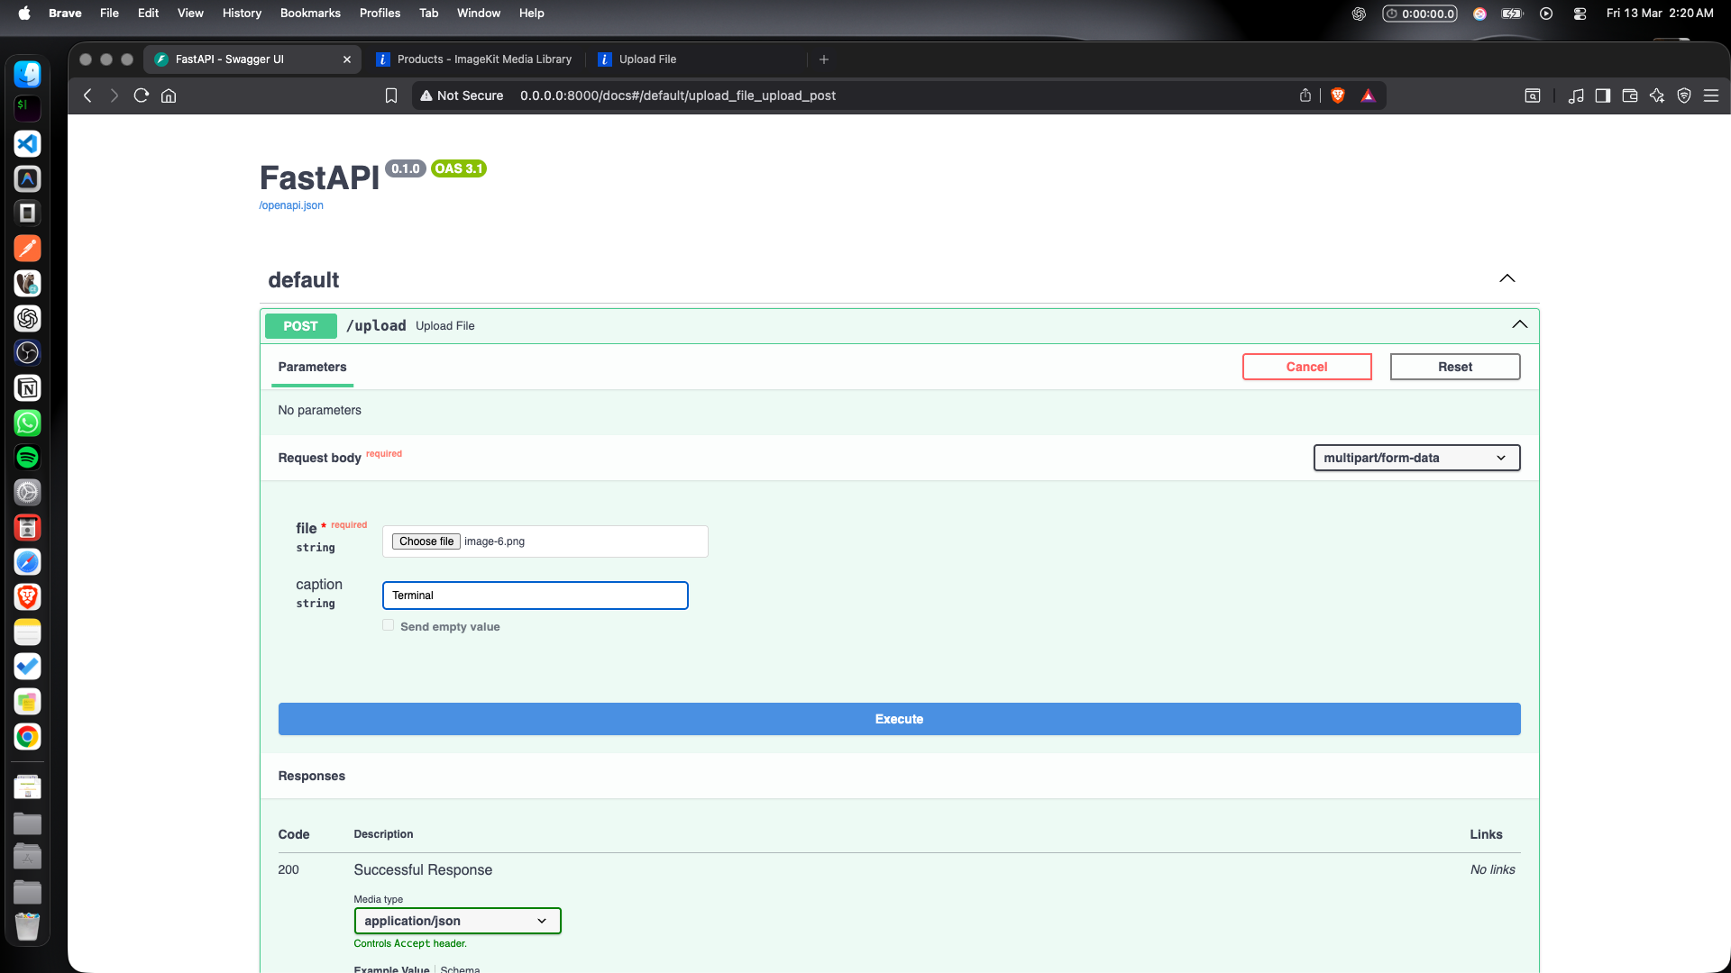Open macOS Control Center in menu bar
This screenshot has width=1731, height=973.
point(1580,14)
